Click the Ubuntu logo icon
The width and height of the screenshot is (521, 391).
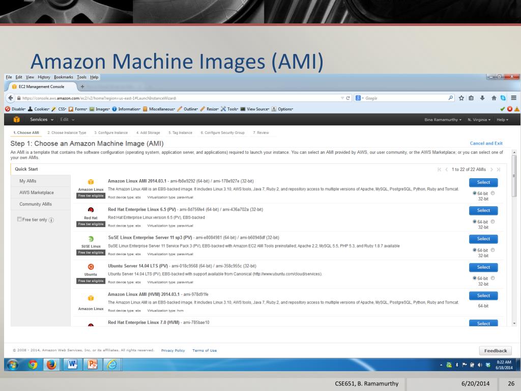tap(91, 267)
